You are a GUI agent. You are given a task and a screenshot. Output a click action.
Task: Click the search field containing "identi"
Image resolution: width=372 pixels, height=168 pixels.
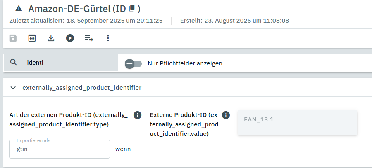click(x=70, y=63)
